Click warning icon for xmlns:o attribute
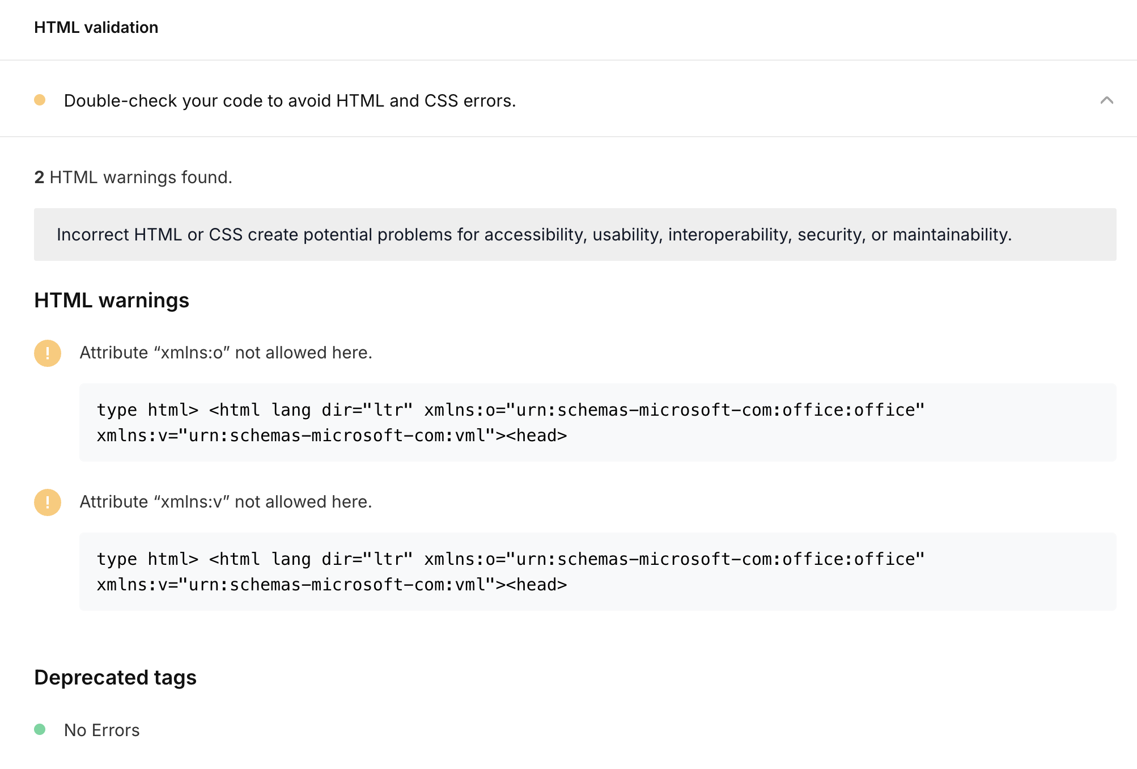This screenshot has height=769, width=1137. tap(48, 353)
